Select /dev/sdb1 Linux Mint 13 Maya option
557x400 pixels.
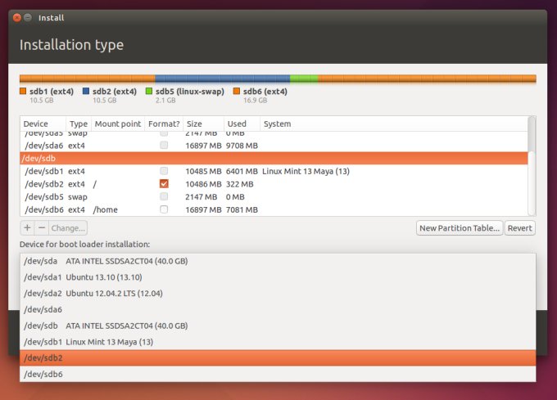[x=278, y=342]
